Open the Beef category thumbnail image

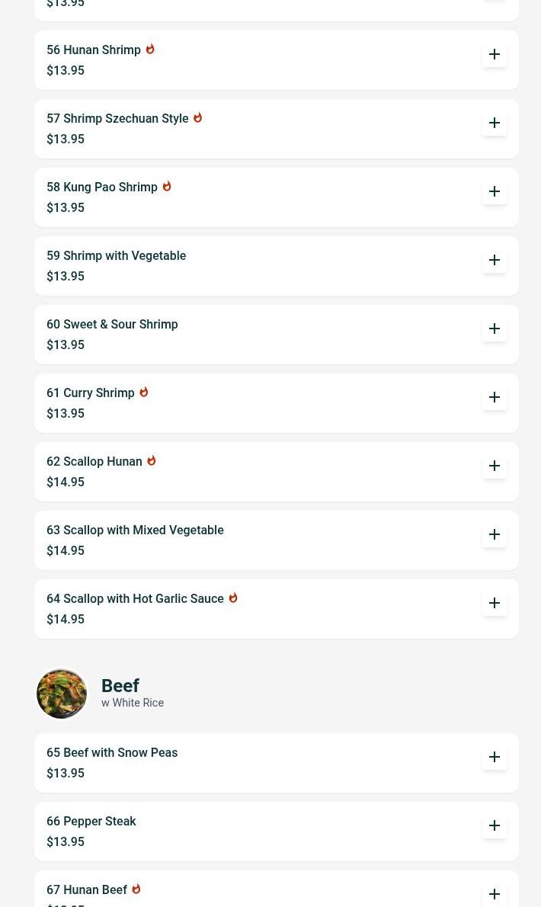(62, 694)
